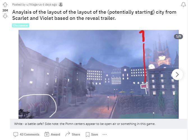Expand the three-dot more options menu

pos(105,134)
